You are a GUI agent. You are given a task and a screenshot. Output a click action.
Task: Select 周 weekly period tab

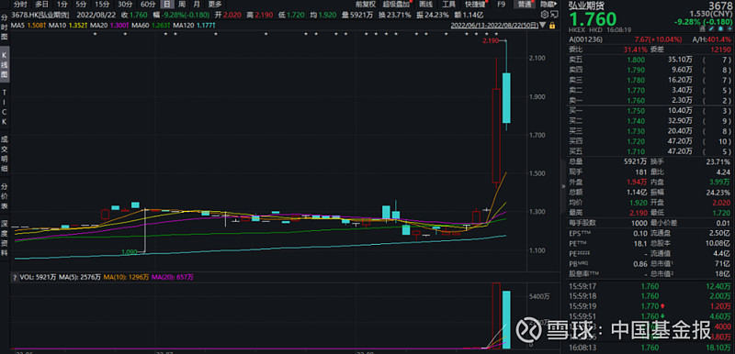tap(181, 5)
